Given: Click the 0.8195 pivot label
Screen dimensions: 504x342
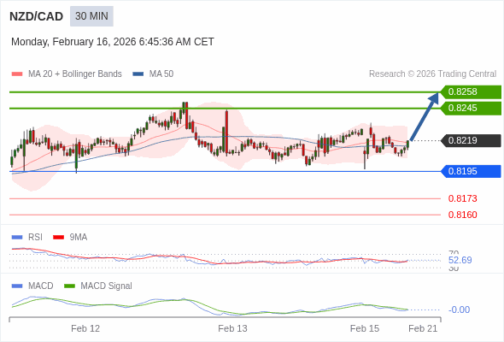Looking at the screenshot, I should (471, 171).
